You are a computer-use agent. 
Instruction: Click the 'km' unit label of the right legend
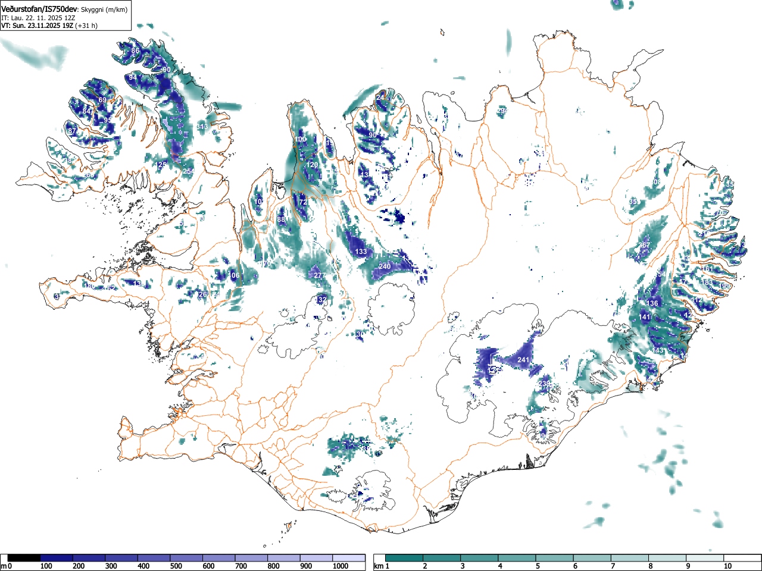378,566
